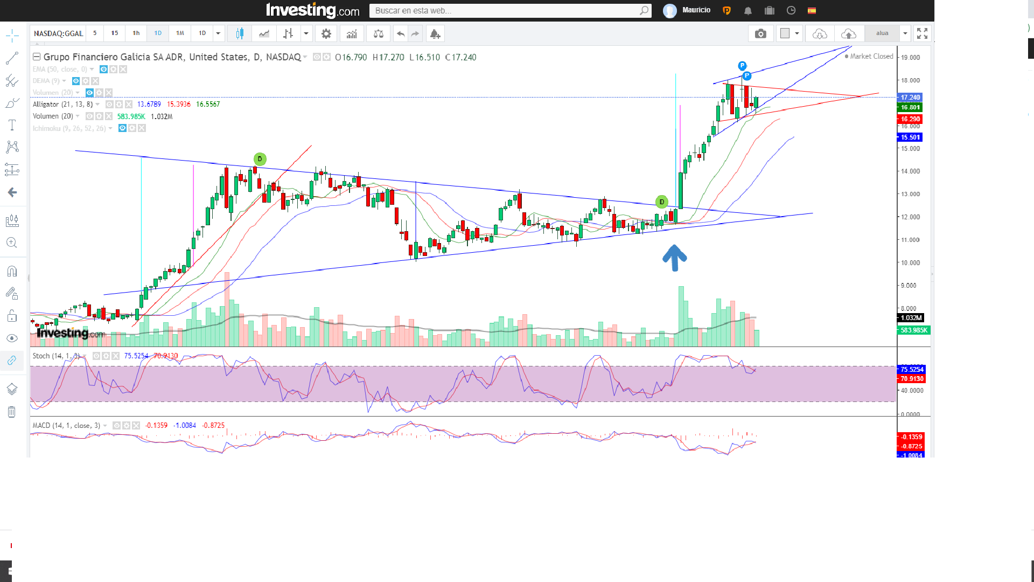Select the 1h timeframe

pyautogui.click(x=136, y=33)
